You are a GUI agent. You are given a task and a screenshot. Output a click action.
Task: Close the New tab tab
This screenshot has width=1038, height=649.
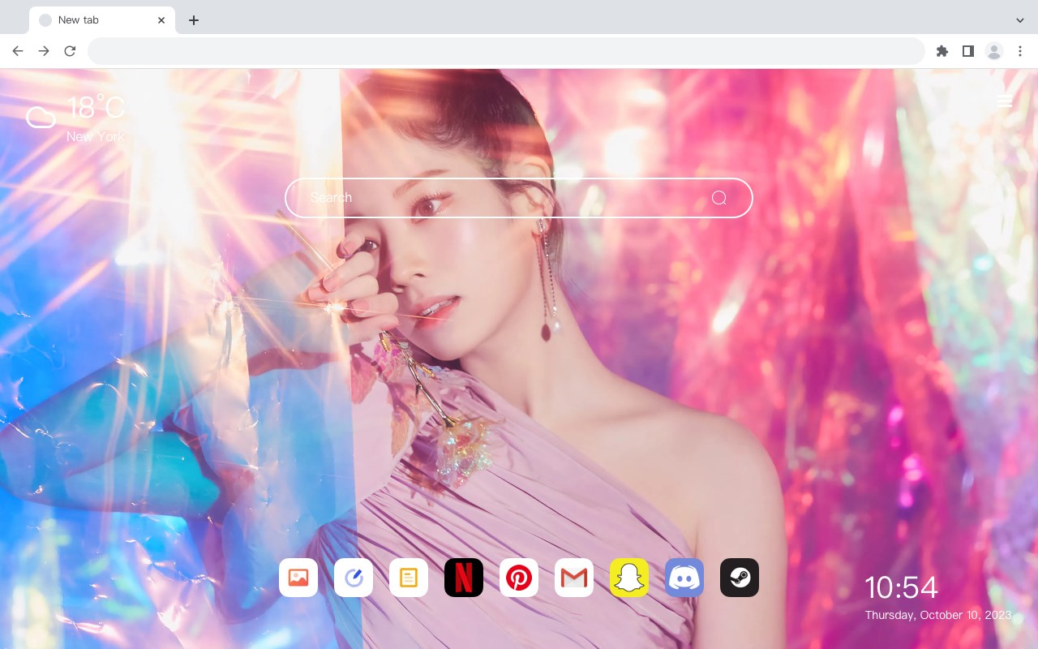pyautogui.click(x=161, y=20)
